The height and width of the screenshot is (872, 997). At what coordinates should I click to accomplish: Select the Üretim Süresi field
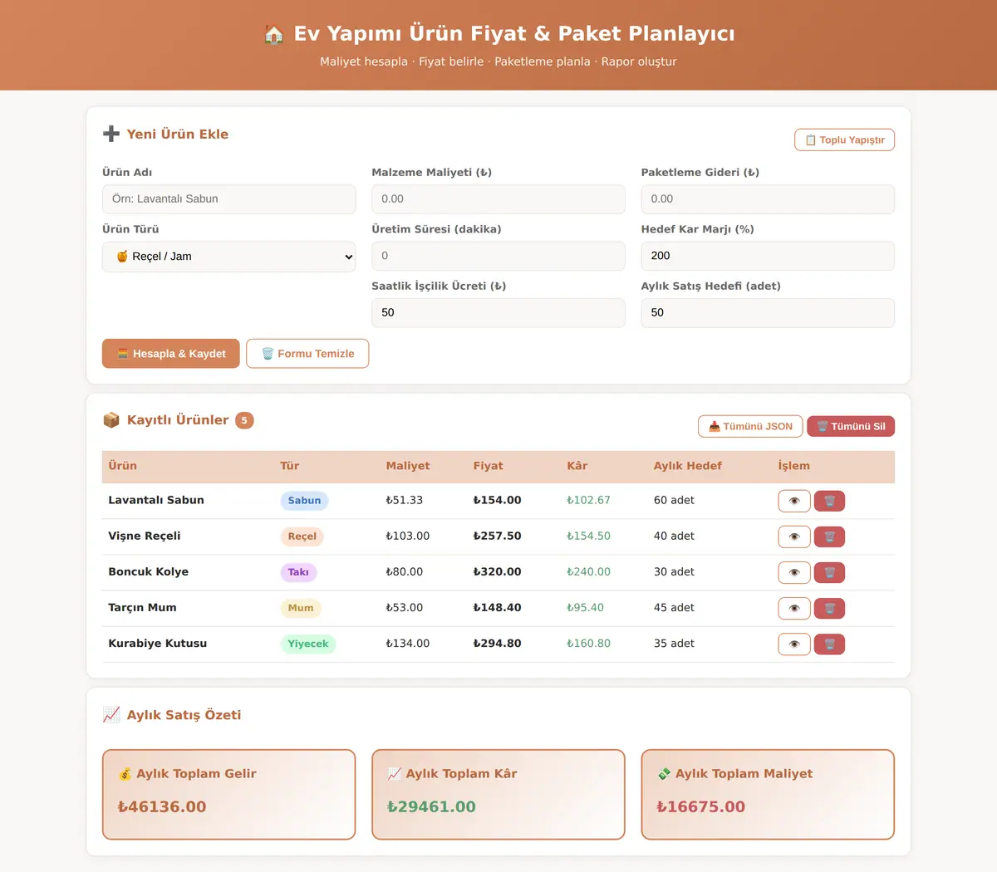pos(498,256)
